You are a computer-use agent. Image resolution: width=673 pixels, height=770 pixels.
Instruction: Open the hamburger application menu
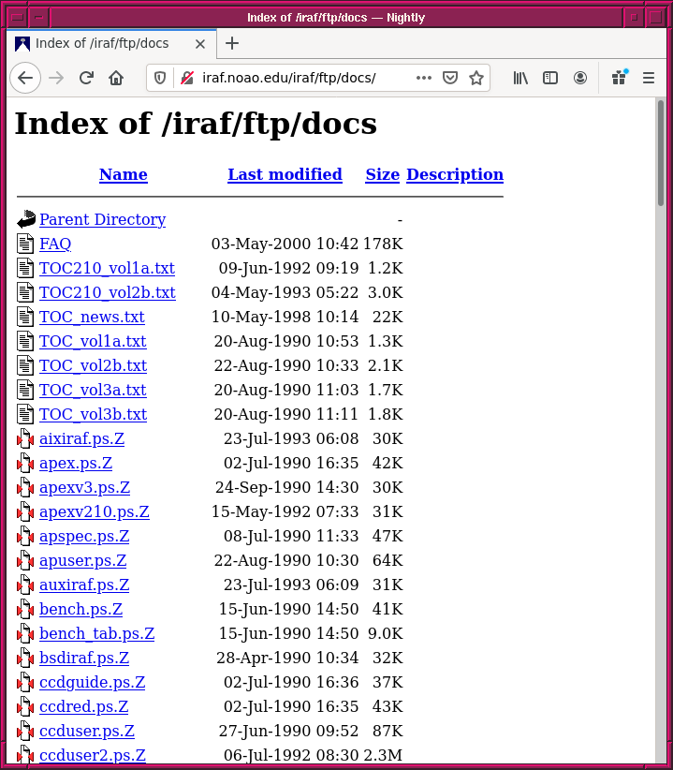coord(648,78)
